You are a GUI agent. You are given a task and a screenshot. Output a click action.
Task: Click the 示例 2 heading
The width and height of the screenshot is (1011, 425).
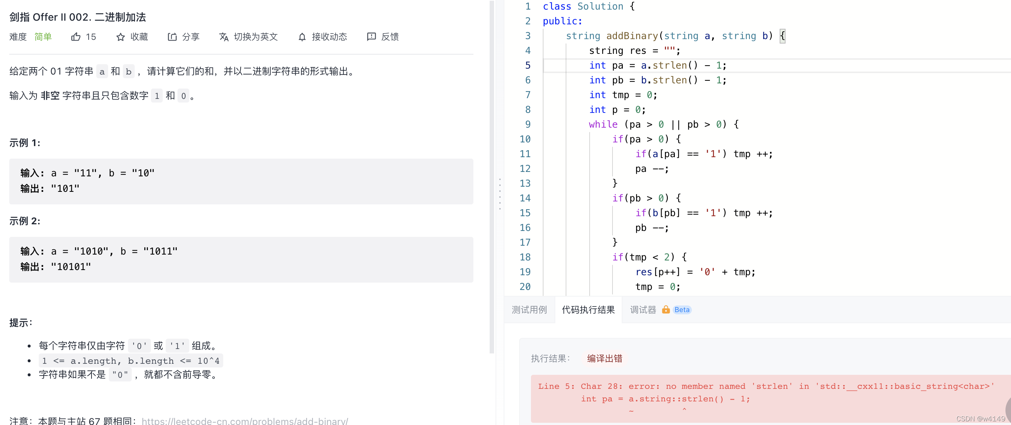25,221
